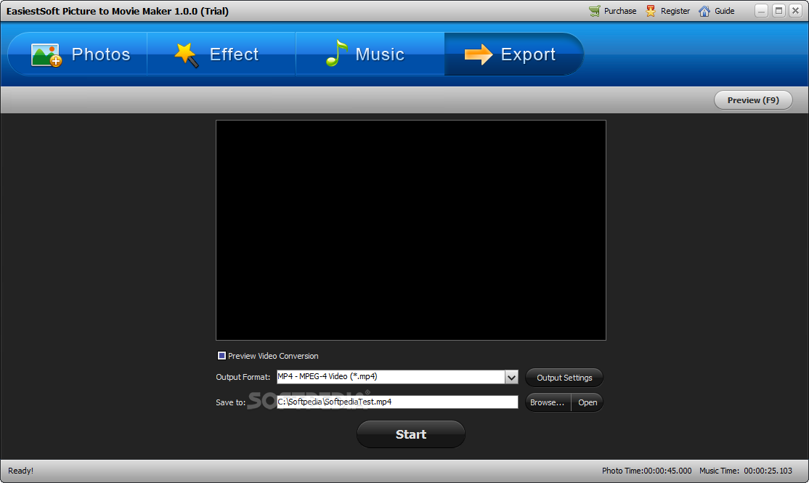
Task: Click the Register medal icon
Action: point(651,11)
